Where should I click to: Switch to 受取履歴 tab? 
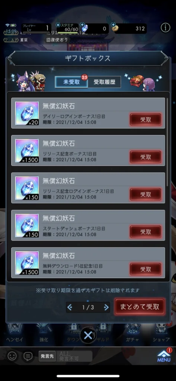point(104,82)
